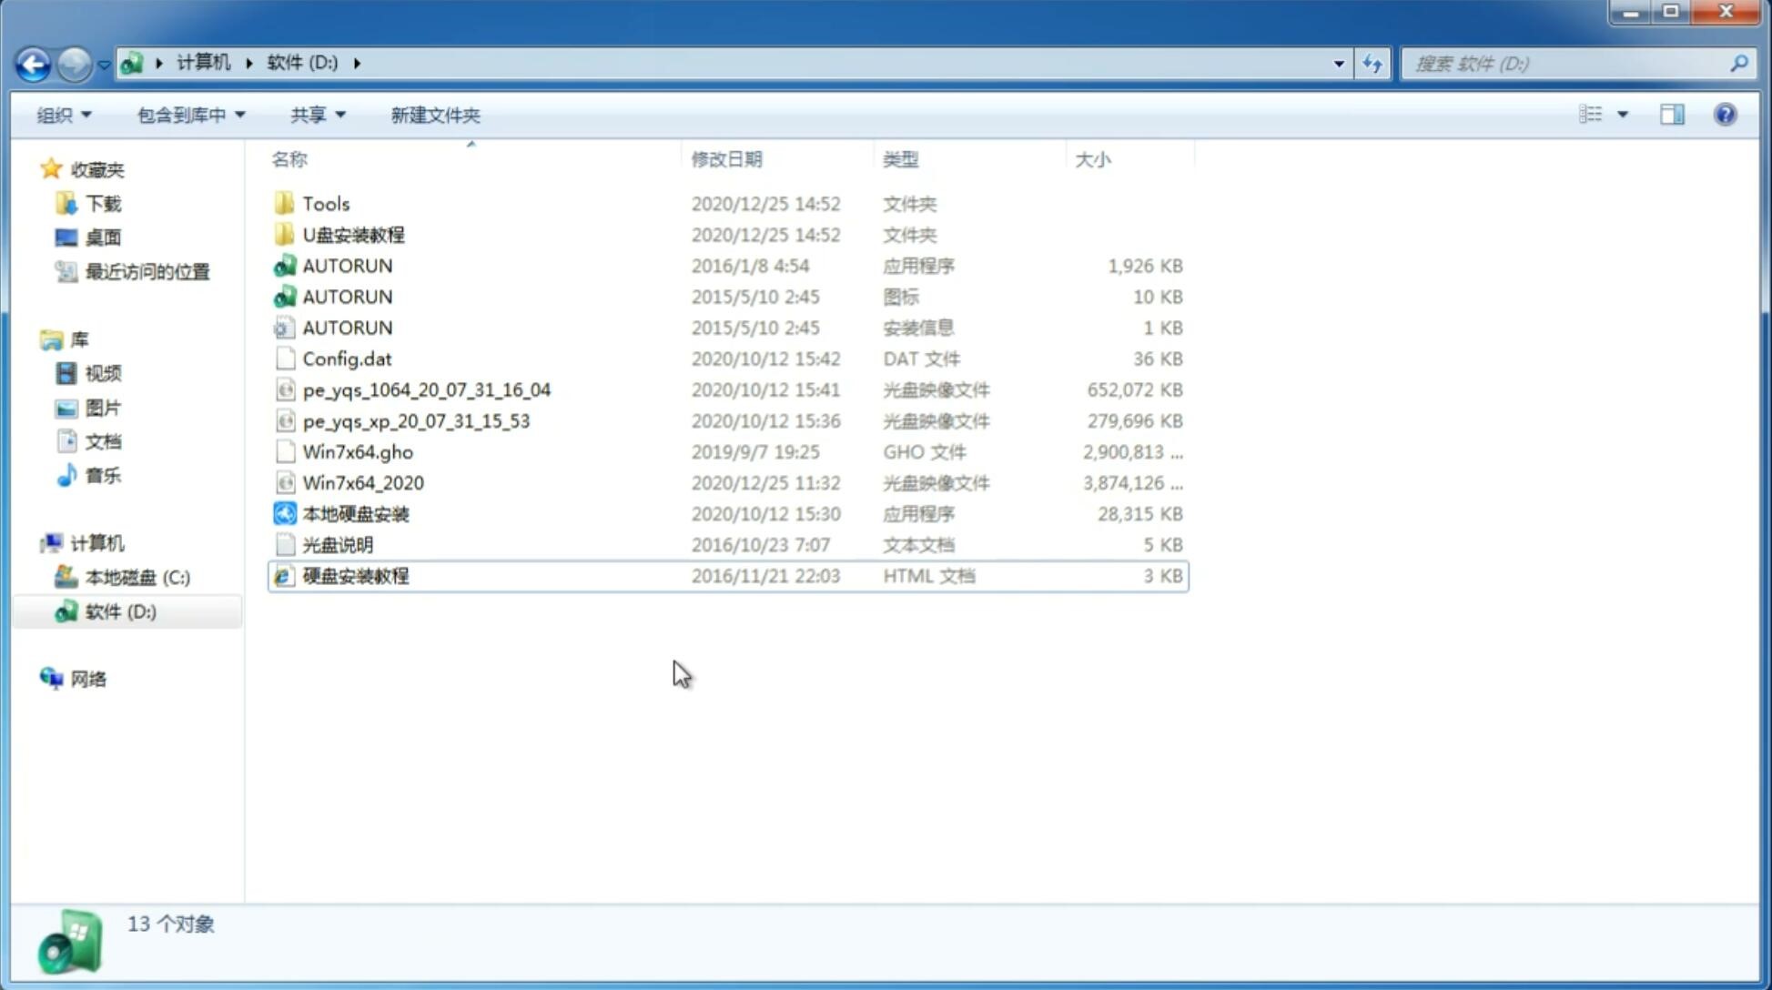Select 软件 (D:) drive in sidebar
Image resolution: width=1772 pixels, height=990 pixels.
[120, 611]
